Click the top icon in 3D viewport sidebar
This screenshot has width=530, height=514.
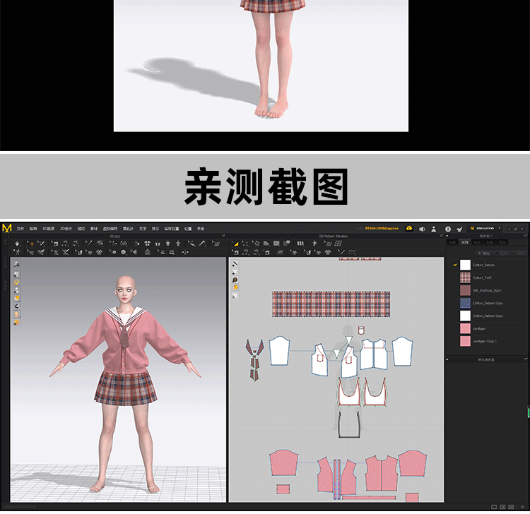click(x=16, y=264)
